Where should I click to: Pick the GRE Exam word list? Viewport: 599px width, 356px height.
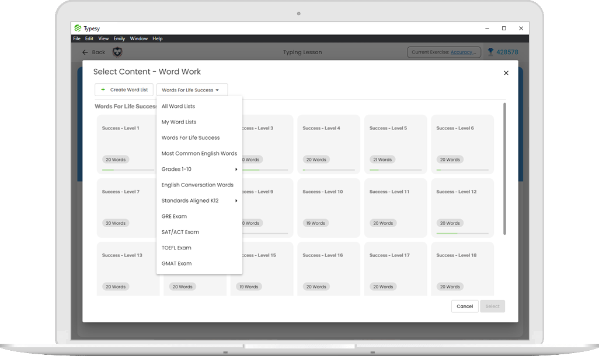(199, 216)
